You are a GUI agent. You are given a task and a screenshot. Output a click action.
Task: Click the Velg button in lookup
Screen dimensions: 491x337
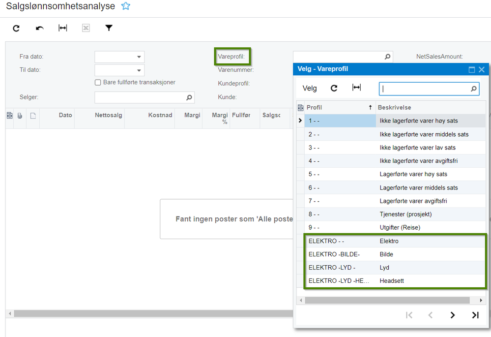click(x=310, y=89)
